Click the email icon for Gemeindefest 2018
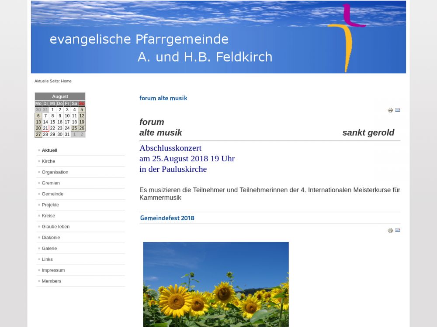 click(398, 230)
